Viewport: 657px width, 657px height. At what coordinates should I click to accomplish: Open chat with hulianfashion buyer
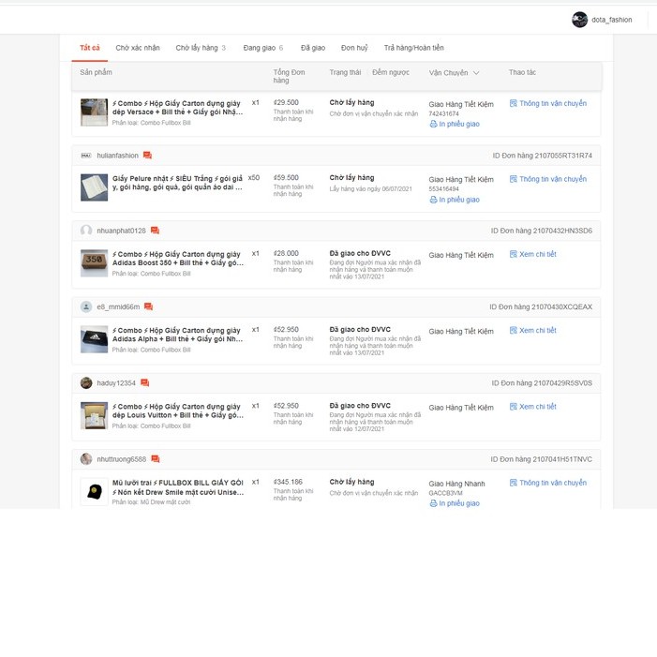pyautogui.click(x=147, y=156)
